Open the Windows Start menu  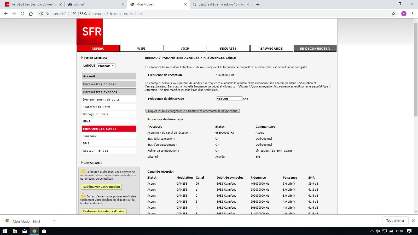4,231
